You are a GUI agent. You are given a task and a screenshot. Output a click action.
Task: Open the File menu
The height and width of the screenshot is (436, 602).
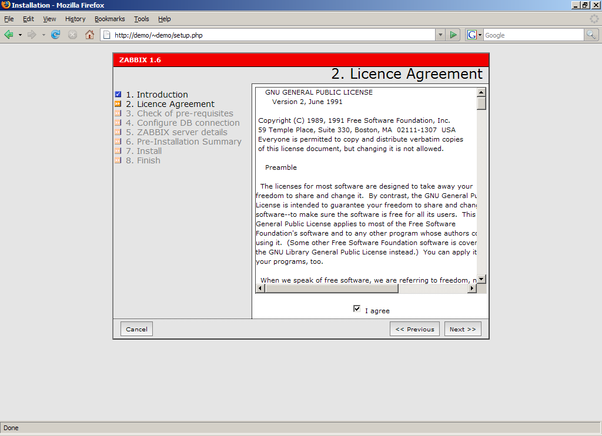point(9,19)
